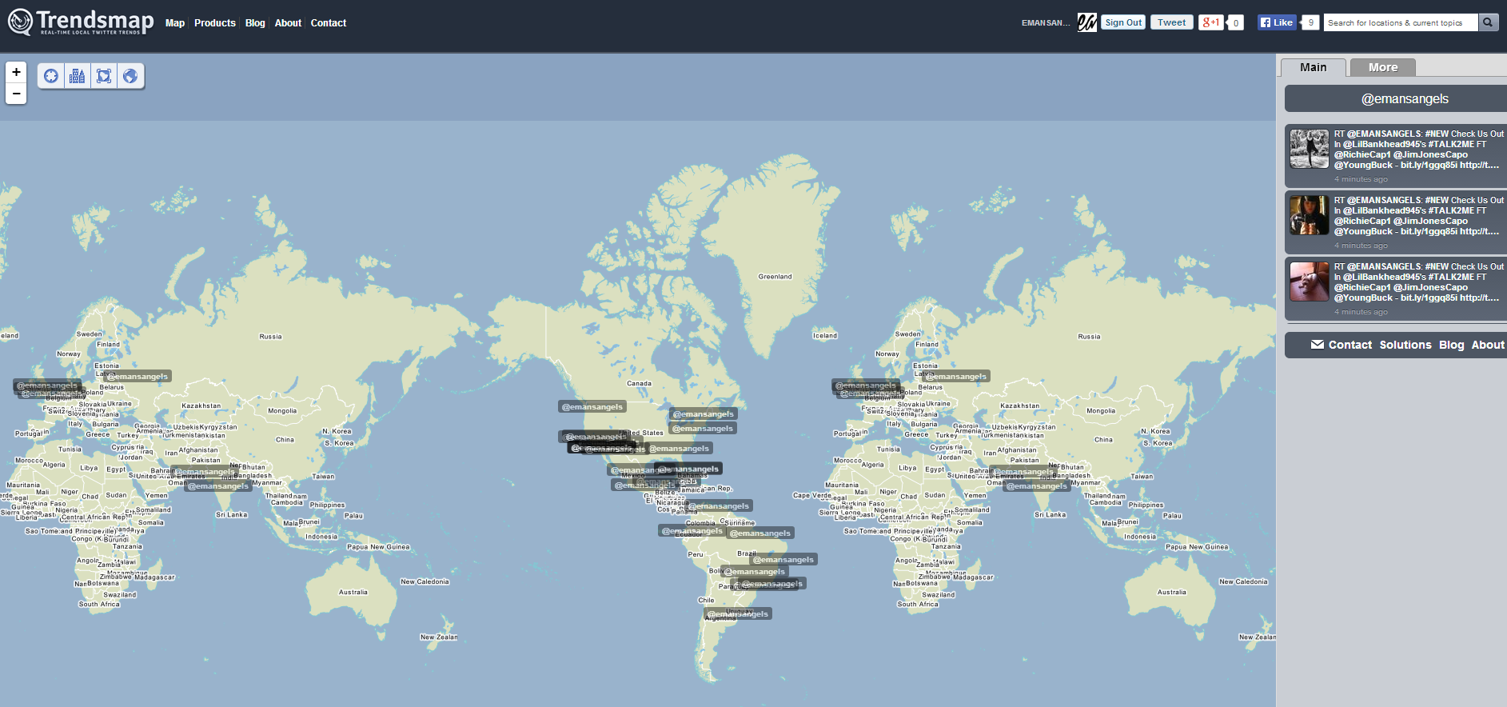Click the EMAN SAN... username
This screenshot has width=1507, height=707.
coord(1046,23)
